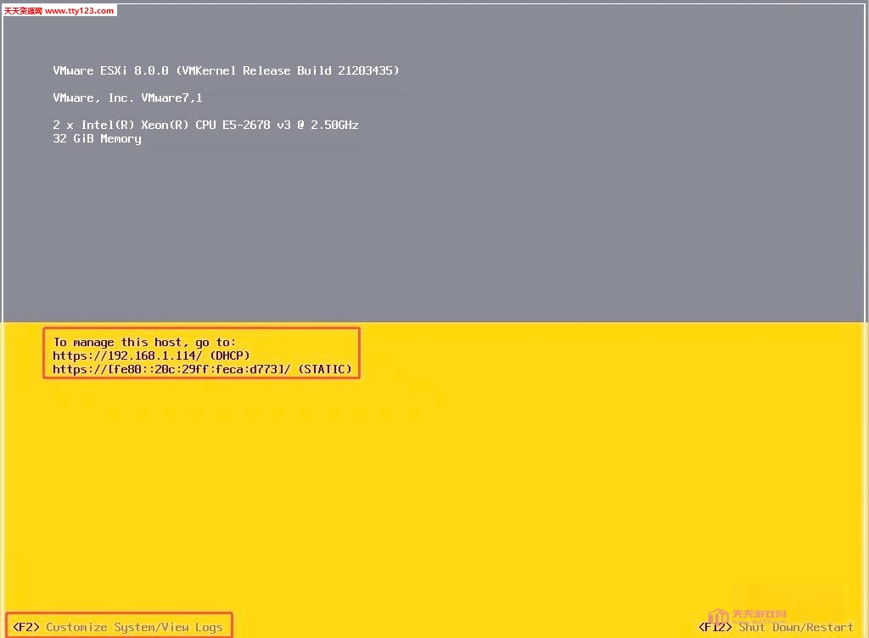Click the 'To manage this host, go to:' line
The height and width of the screenshot is (638, 869).
(x=144, y=342)
